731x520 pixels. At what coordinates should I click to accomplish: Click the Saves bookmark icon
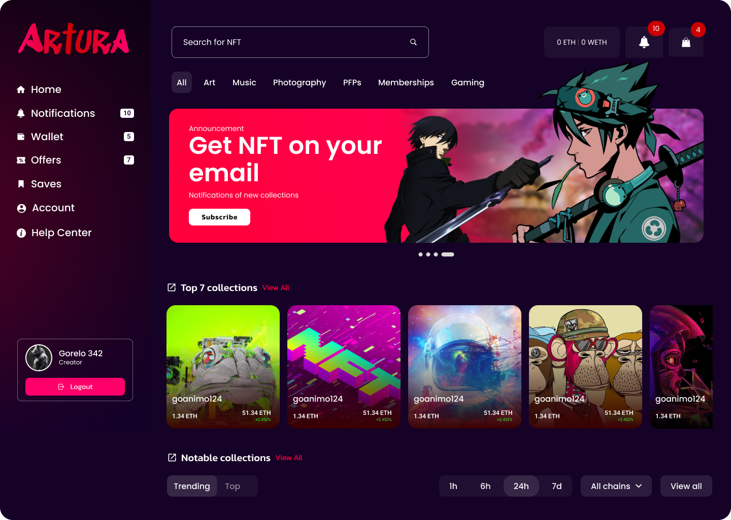[x=21, y=184]
